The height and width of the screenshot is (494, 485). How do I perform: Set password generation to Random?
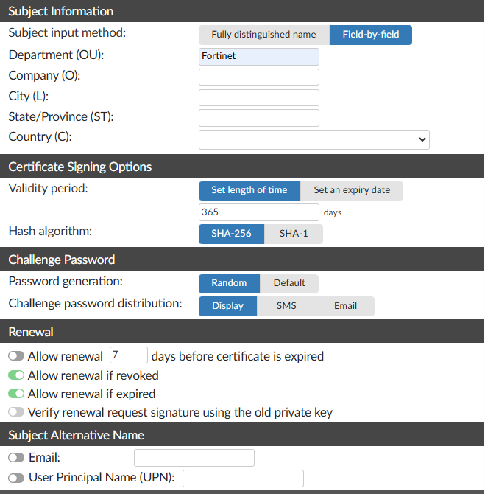(229, 284)
